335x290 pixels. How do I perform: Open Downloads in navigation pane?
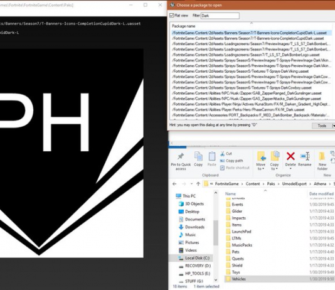[191, 227]
